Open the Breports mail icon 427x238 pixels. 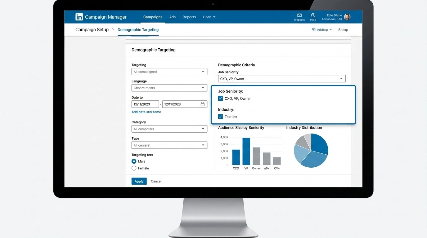[x=299, y=16]
